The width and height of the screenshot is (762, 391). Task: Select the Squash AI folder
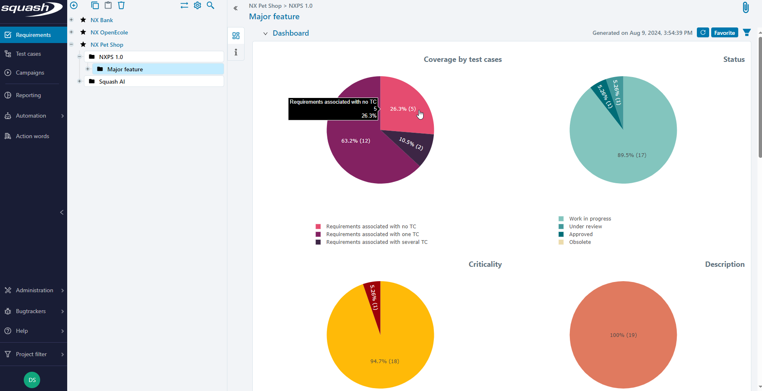[x=112, y=82]
